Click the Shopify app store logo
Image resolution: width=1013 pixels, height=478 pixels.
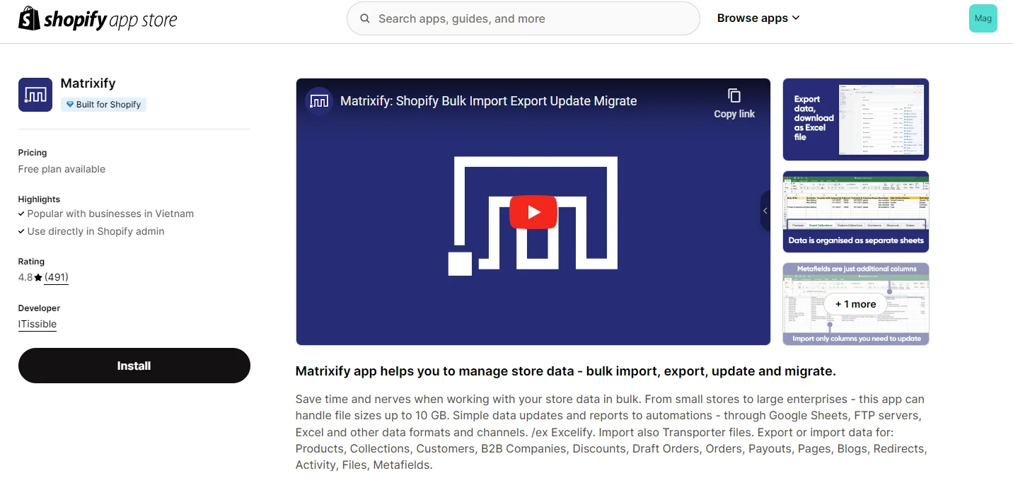pos(98,19)
